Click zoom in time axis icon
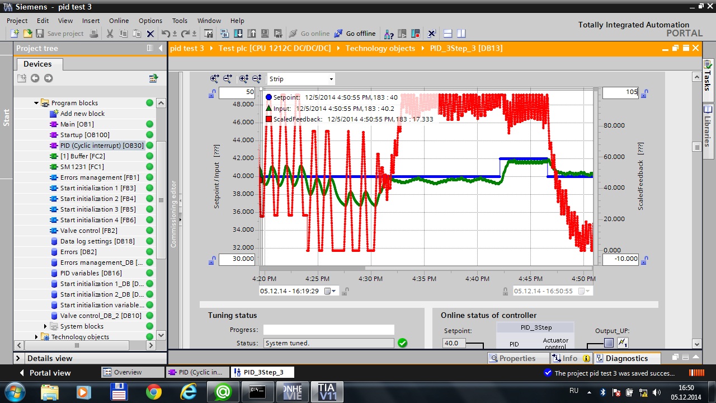This screenshot has width=716, height=403. click(214, 79)
